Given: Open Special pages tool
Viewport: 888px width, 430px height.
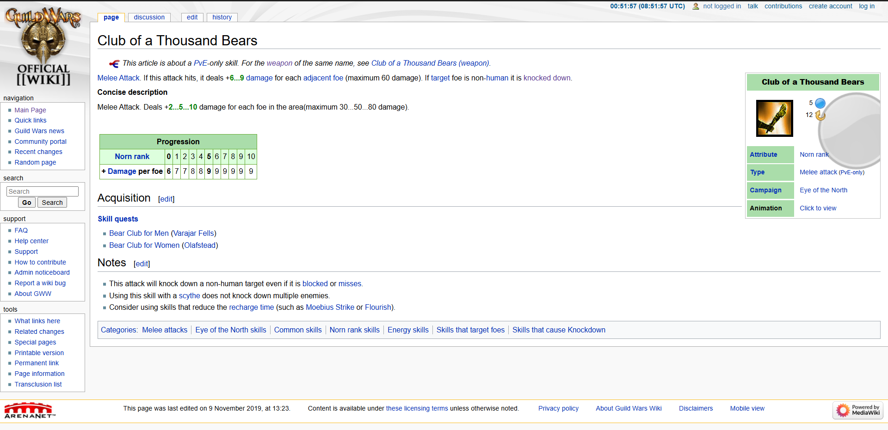Looking at the screenshot, I should 35,342.
